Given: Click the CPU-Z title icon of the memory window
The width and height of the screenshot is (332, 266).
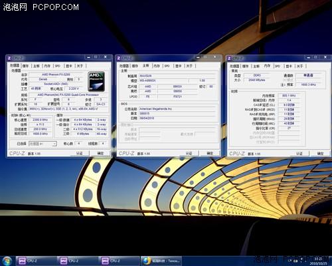Looking at the screenshot, I should (229, 59).
